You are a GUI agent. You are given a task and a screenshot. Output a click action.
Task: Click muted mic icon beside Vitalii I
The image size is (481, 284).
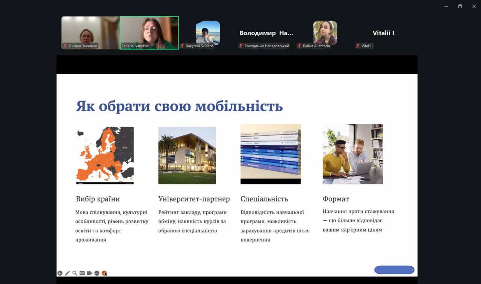358,46
